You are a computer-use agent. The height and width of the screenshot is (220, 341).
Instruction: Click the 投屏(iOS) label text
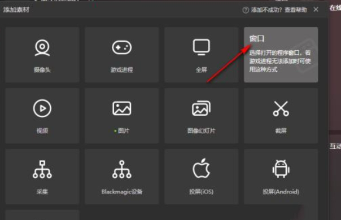tap(202, 192)
